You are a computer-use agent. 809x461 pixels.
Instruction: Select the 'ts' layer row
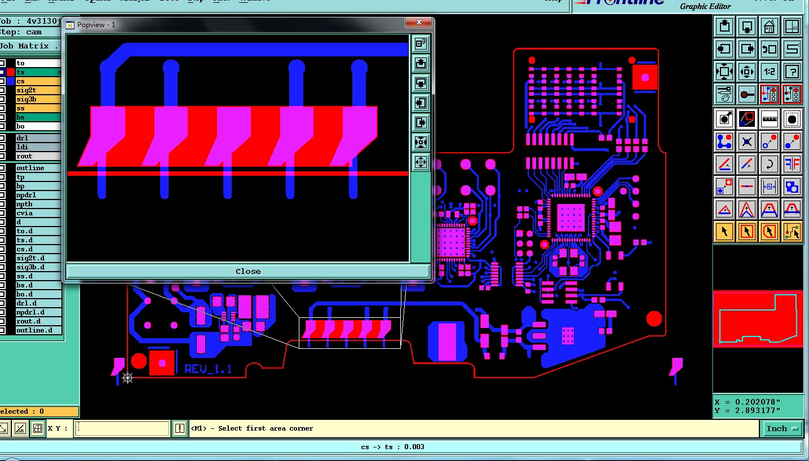point(38,72)
